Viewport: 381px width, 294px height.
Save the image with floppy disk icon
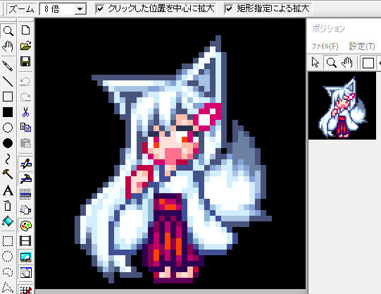point(25,61)
